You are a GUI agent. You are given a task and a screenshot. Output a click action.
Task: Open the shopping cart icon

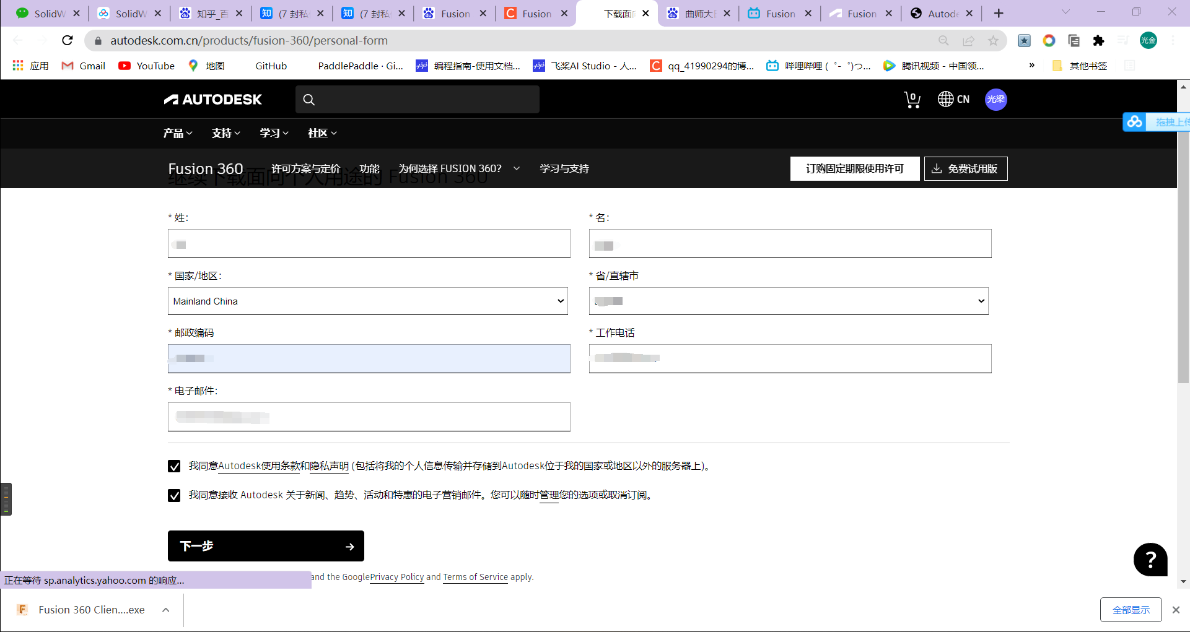[912, 100]
